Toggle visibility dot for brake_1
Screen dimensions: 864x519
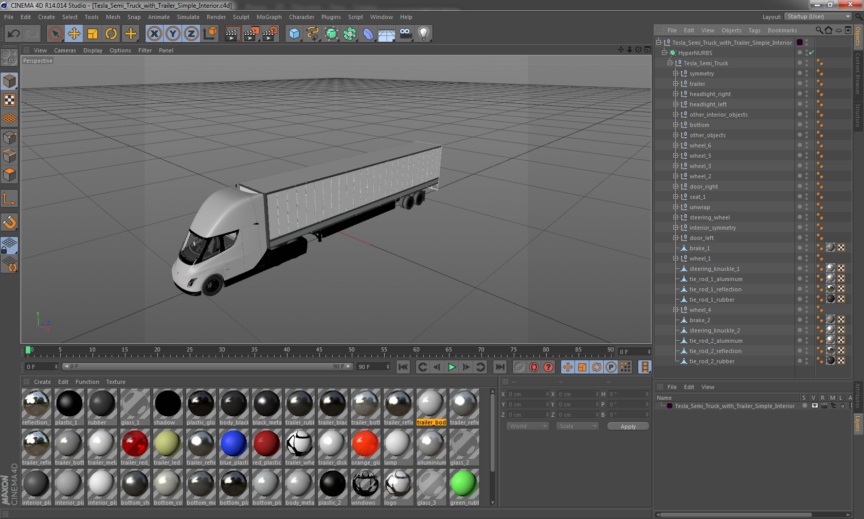[x=800, y=247]
